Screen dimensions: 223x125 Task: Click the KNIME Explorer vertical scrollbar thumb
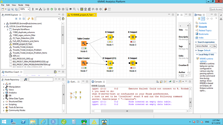[x=63, y=35]
